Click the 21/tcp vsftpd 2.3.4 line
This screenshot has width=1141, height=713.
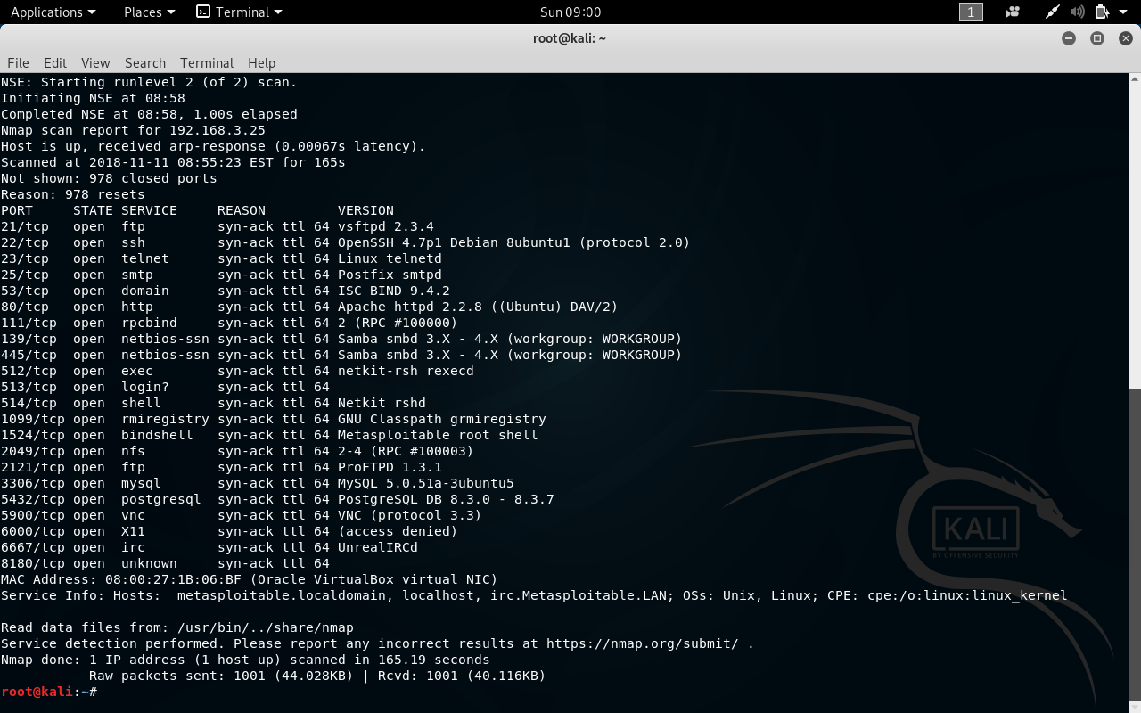point(218,226)
